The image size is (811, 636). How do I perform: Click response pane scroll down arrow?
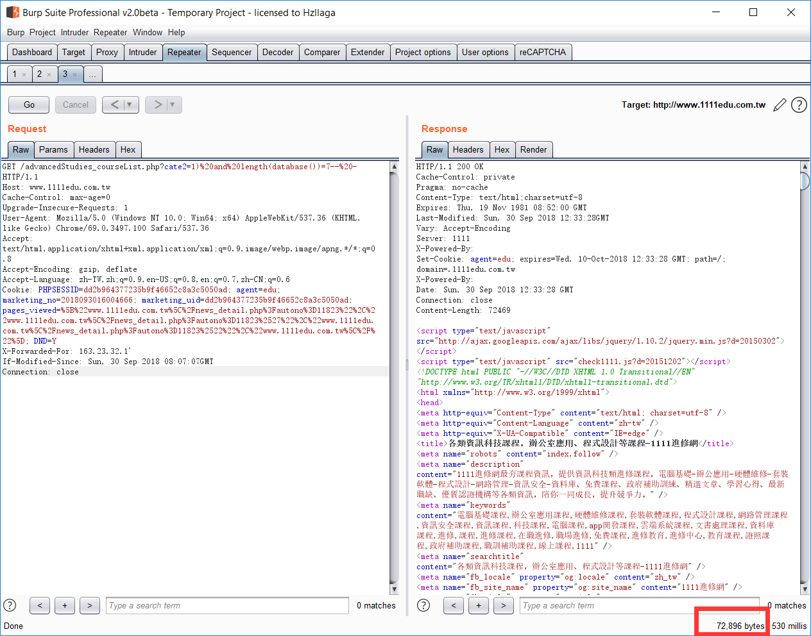tap(805, 589)
